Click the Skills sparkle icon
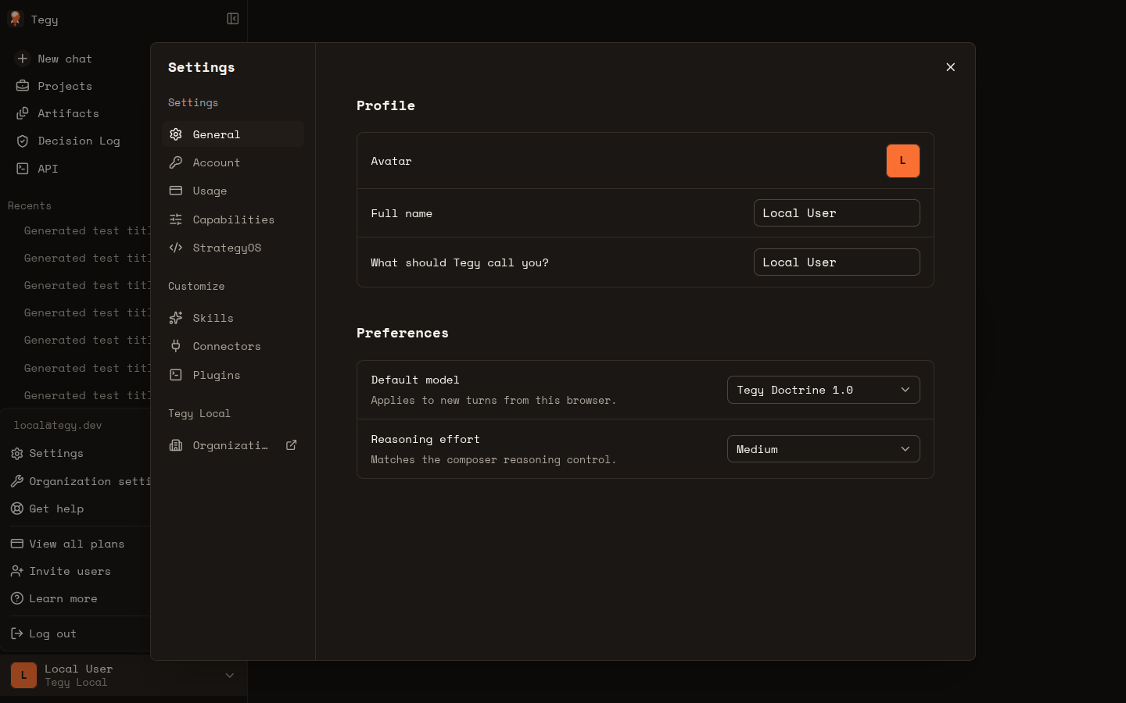Image resolution: width=1126 pixels, height=703 pixels. [176, 318]
